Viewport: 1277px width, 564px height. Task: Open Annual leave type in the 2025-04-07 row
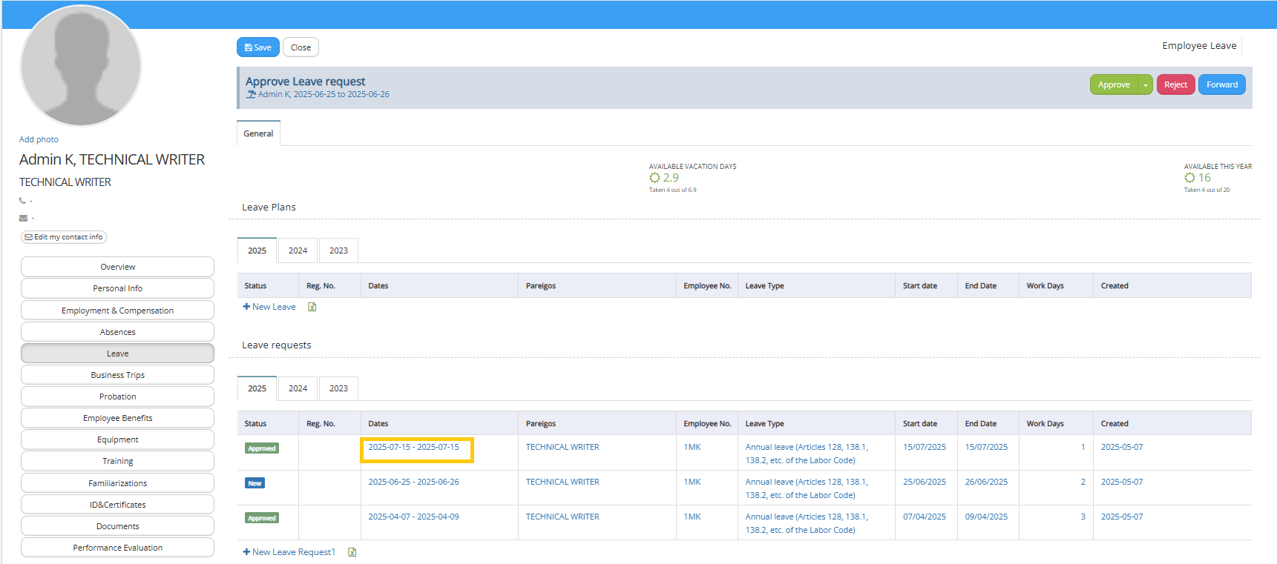pyautogui.click(x=807, y=523)
